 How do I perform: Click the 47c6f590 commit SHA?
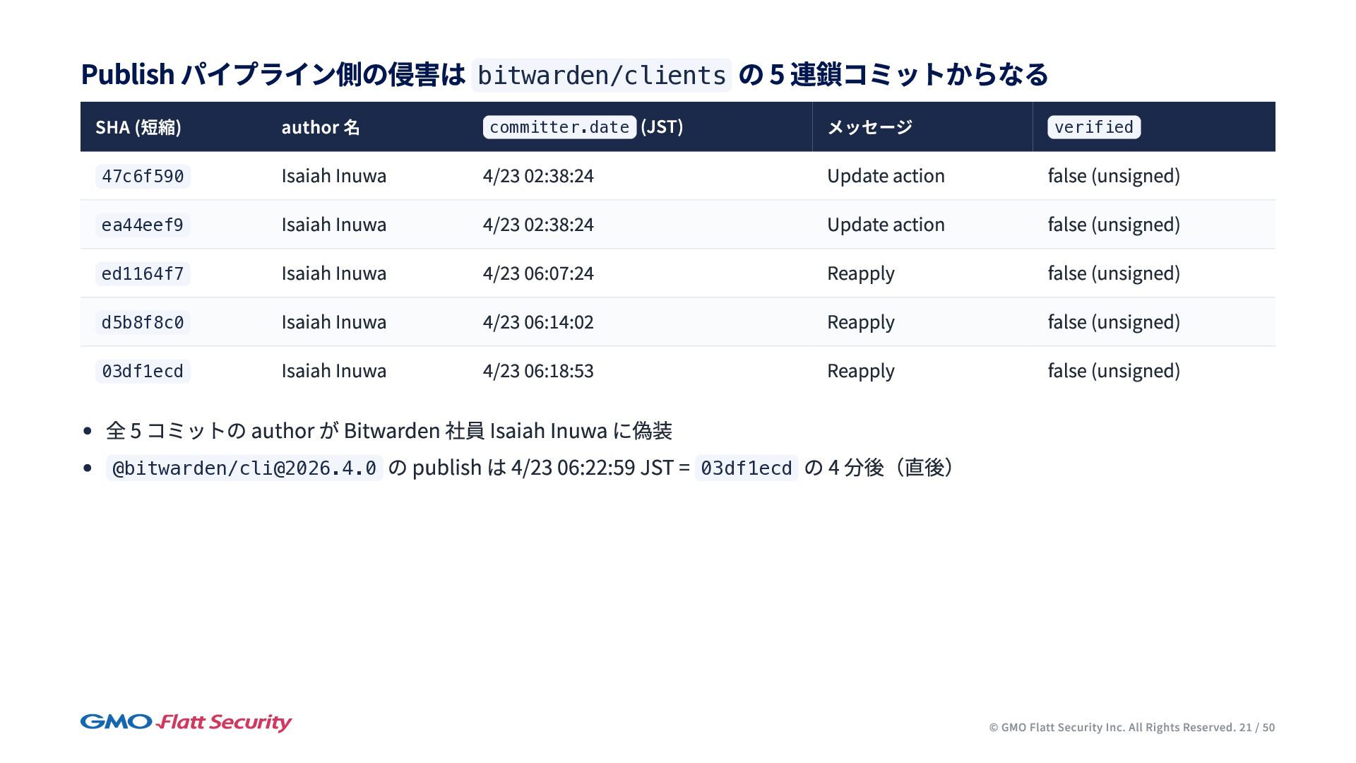[x=143, y=176]
